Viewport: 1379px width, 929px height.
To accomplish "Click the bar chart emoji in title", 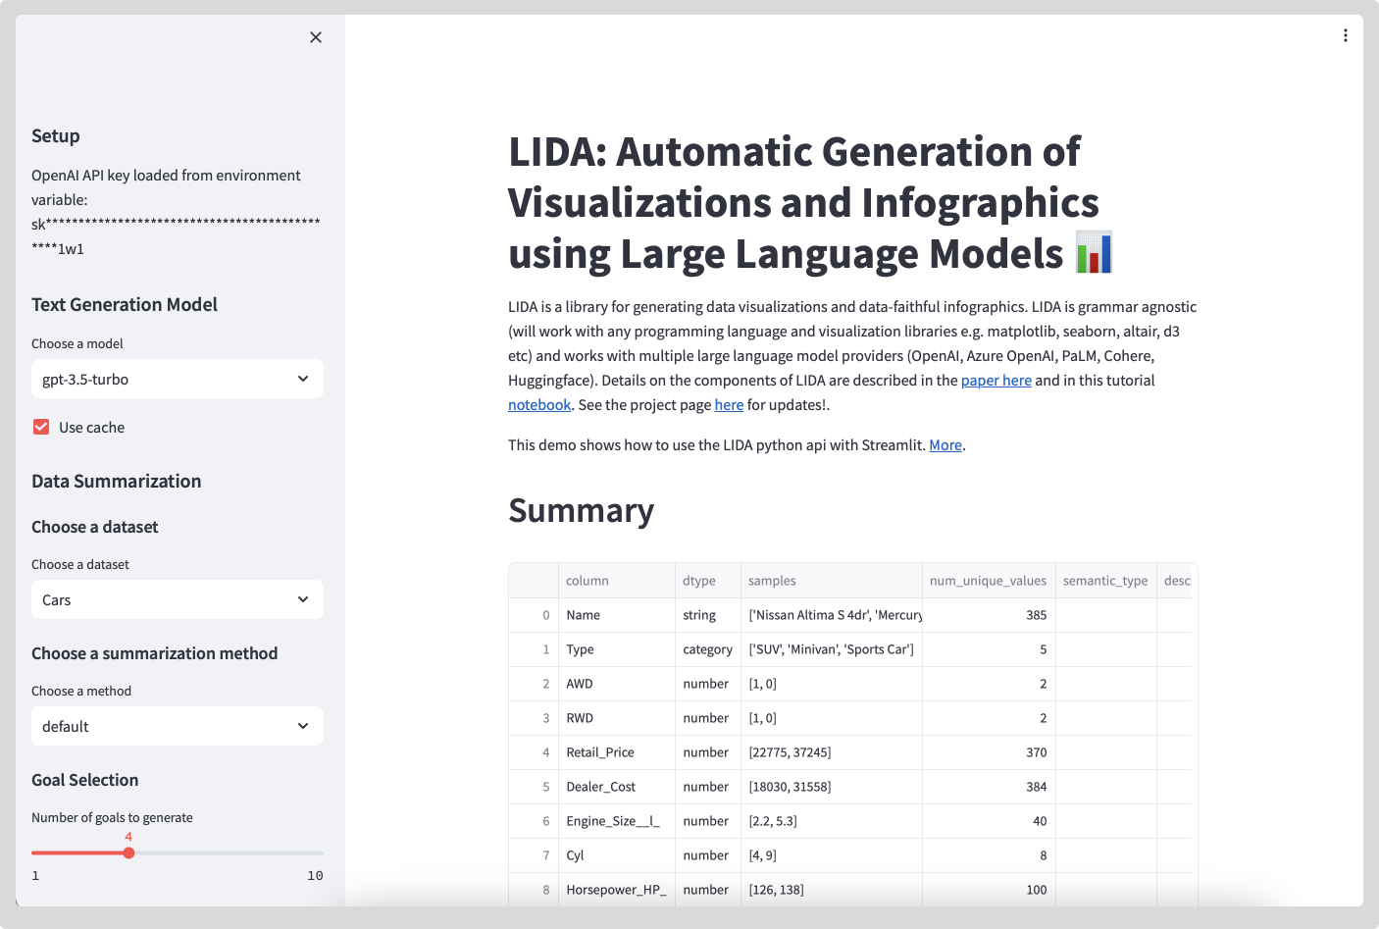I will pos(1094,253).
